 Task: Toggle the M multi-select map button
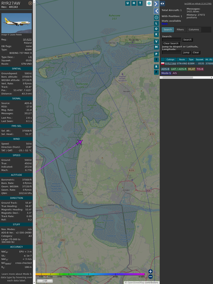pos(156,47)
